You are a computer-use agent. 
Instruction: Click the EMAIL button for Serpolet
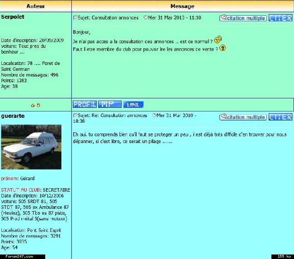pyautogui.click(x=133, y=105)
